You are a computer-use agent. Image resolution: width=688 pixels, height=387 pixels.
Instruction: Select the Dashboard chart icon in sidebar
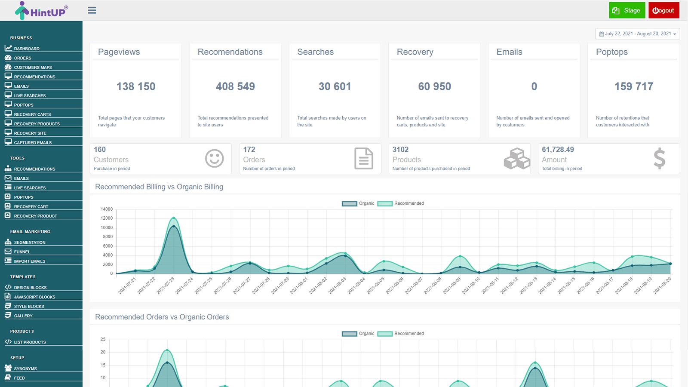tap(8, 48)
